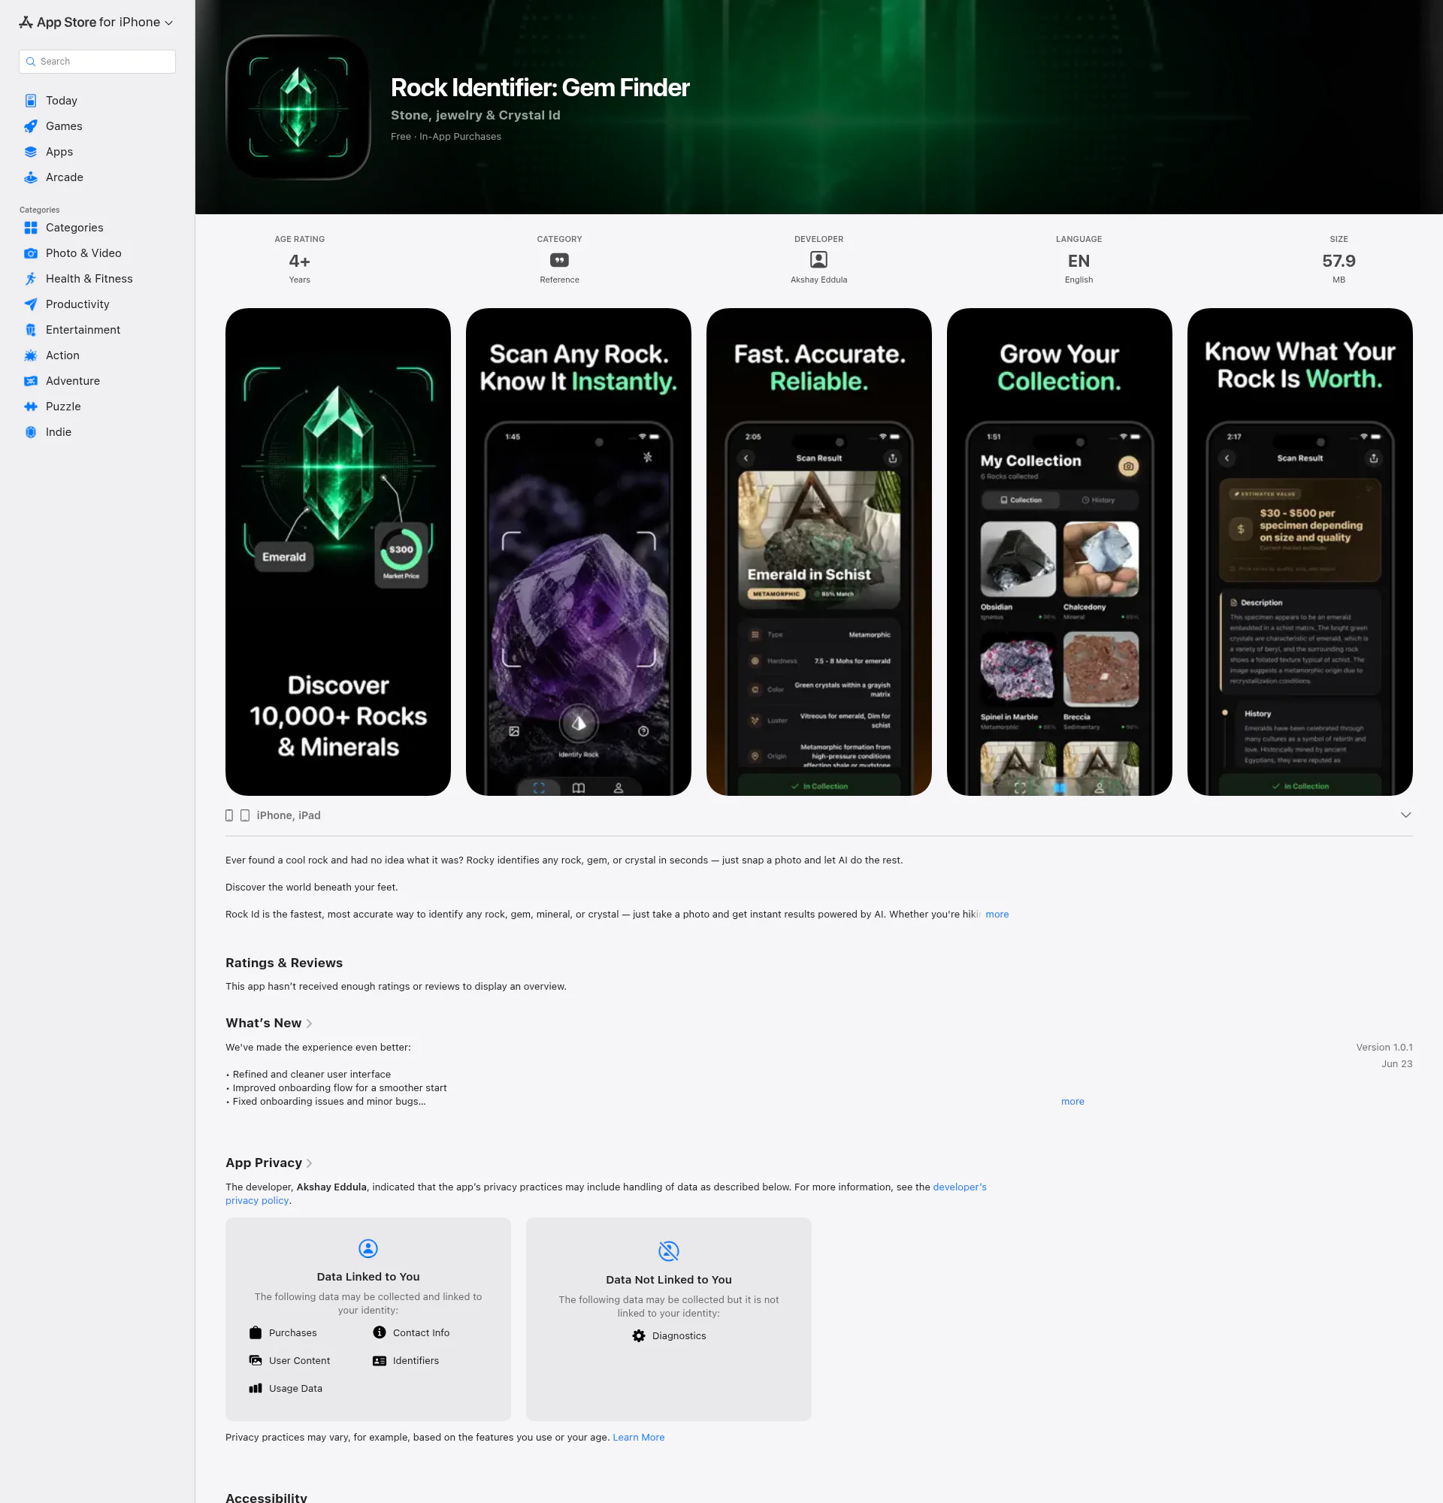This screenshot has width=1443, height=1503.
Task: Click the Reference category icon
Action: pyautogui.click(x=560, y=260)
